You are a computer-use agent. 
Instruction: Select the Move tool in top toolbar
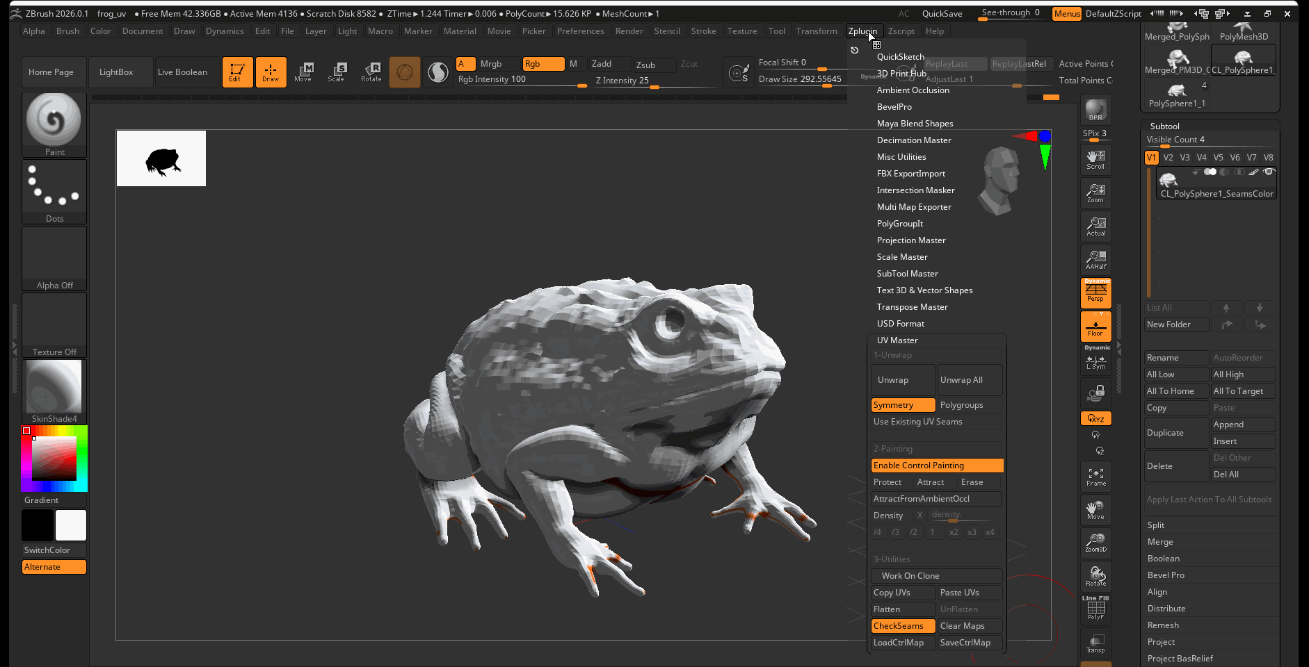tap(303, 72)
